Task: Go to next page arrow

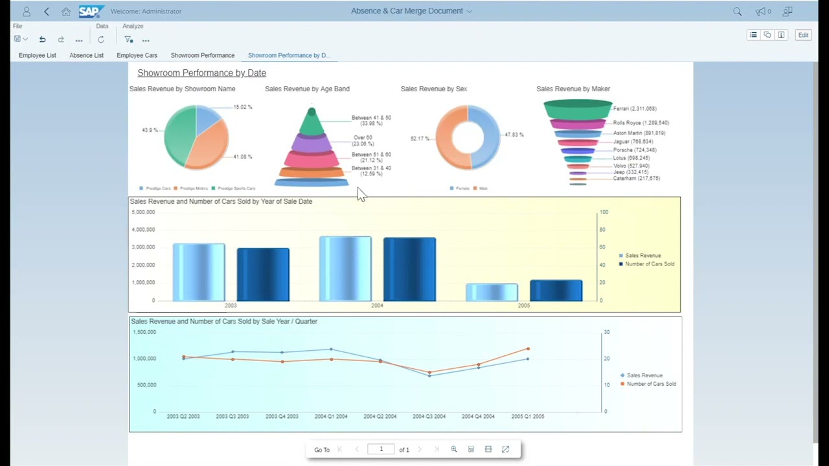Action: (x=420, y=449)
